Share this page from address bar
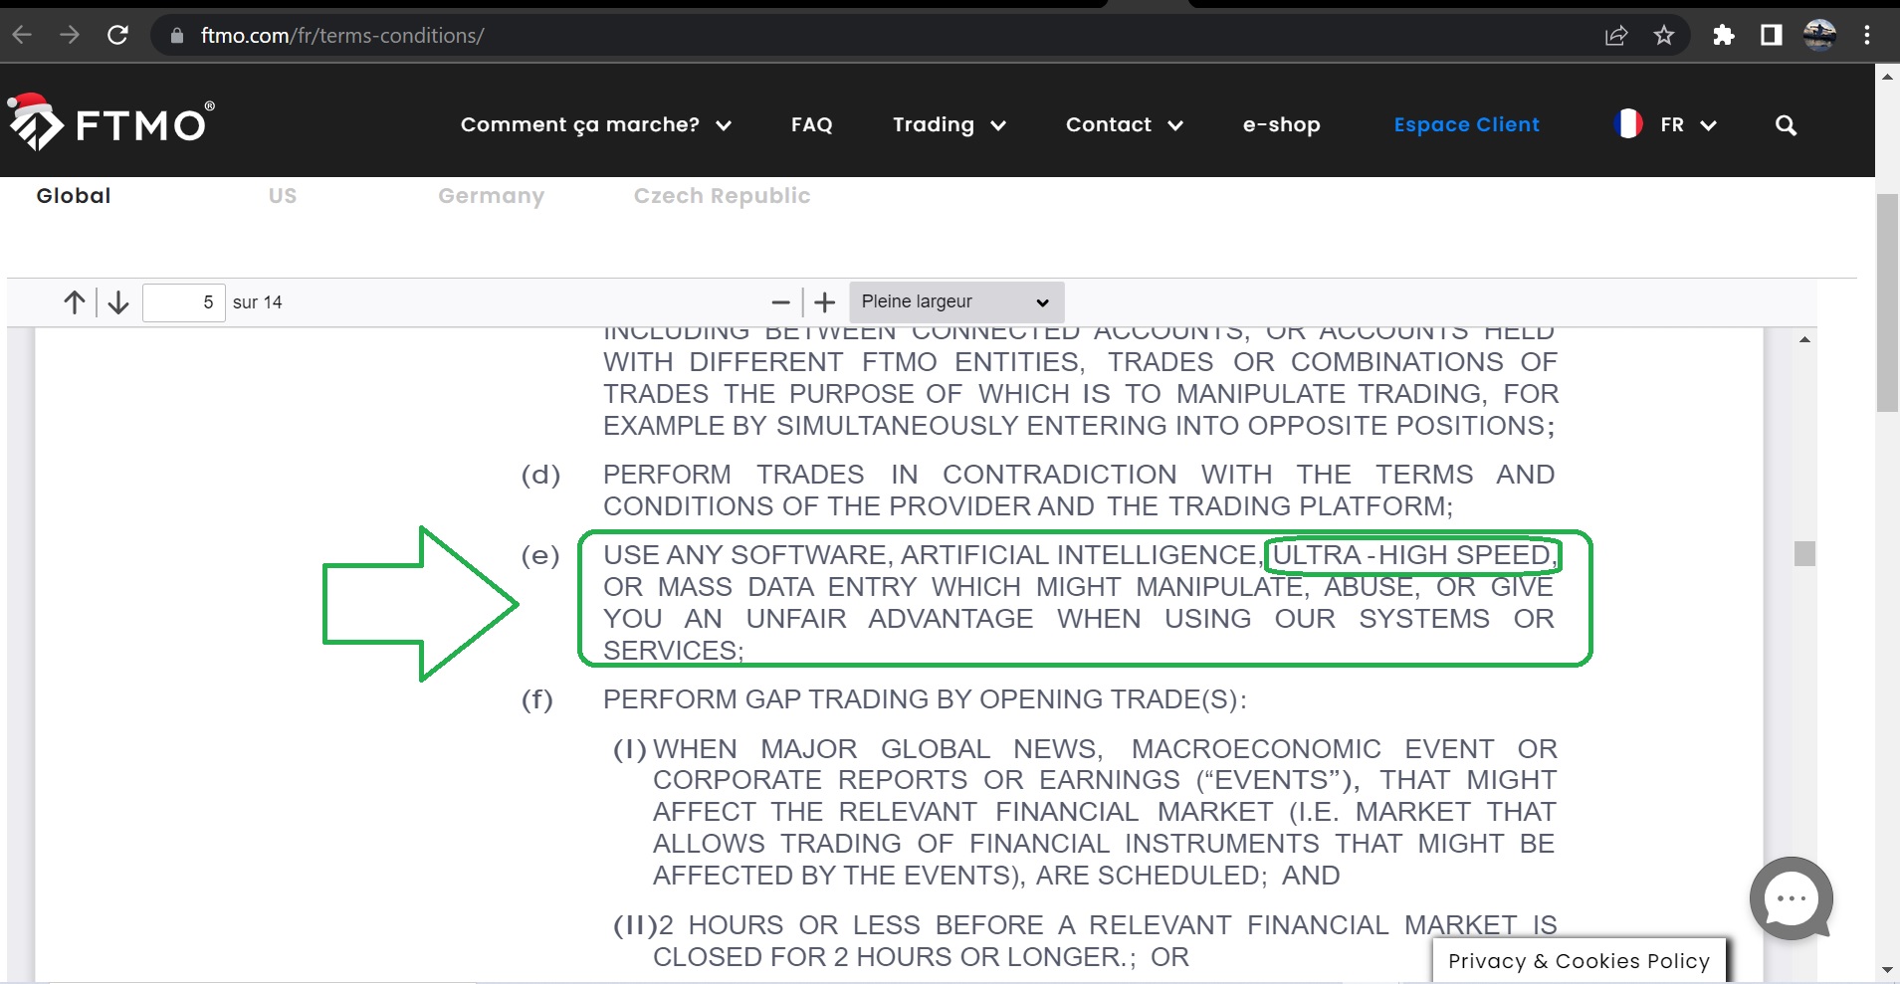The height and width of the screenshot is (984, 1900). pos(1615,36)
